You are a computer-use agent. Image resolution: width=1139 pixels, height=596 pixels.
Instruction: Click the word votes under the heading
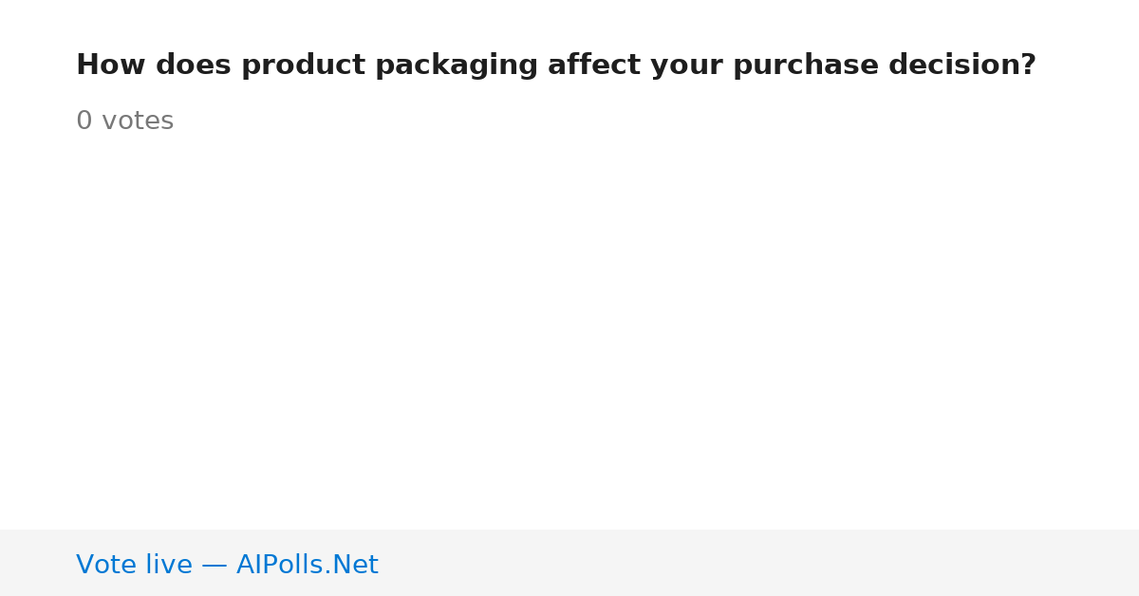(x=138, y=122)
